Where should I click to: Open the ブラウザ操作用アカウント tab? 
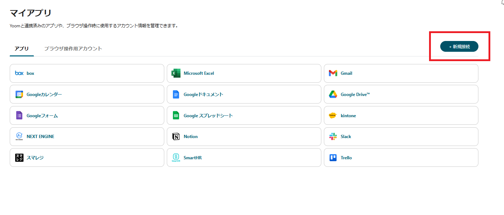73,49
